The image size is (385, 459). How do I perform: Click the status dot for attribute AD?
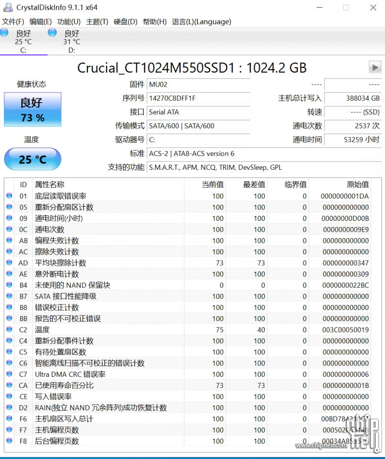point(9,262)
